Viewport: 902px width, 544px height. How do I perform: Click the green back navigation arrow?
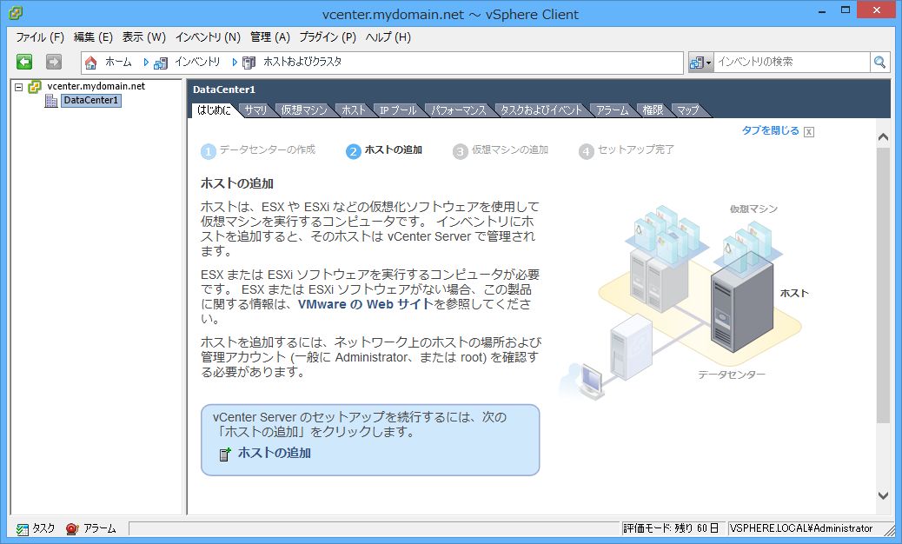24,62
